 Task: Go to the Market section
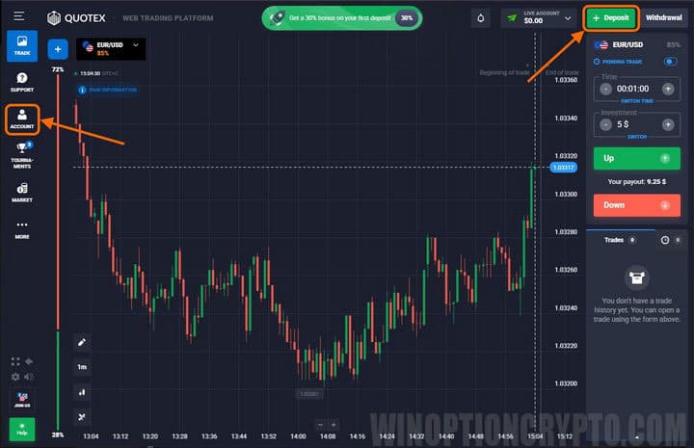(21, 192)
